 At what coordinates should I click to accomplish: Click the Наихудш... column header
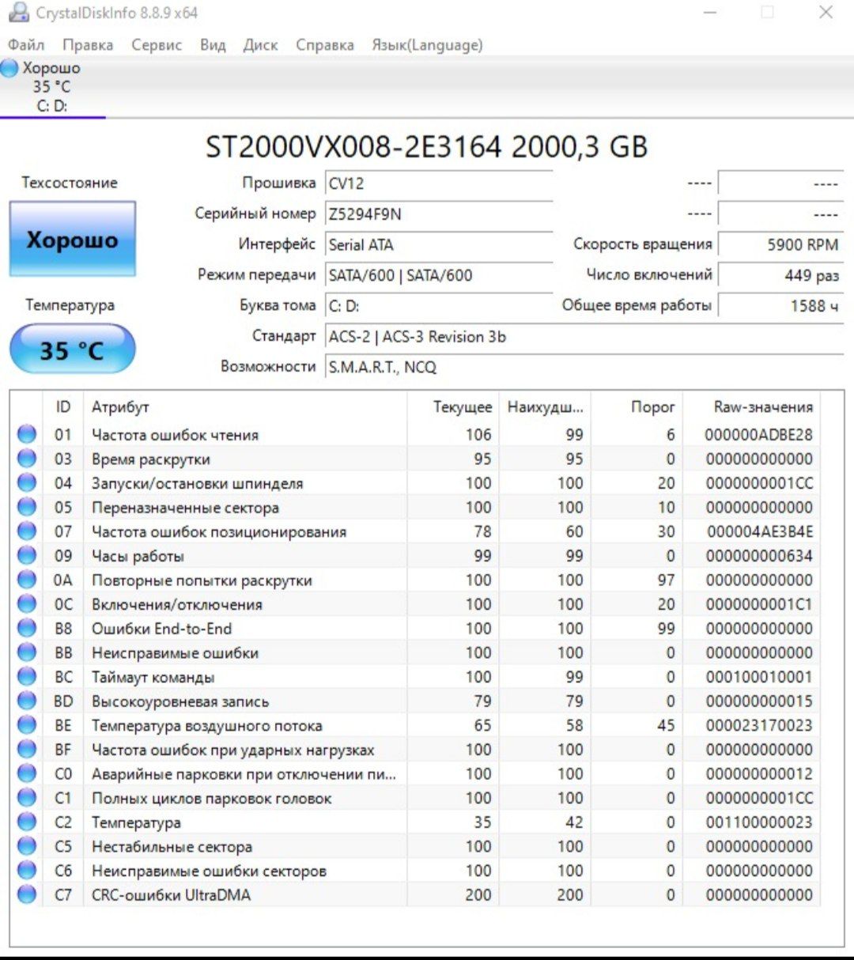point(545,406)
